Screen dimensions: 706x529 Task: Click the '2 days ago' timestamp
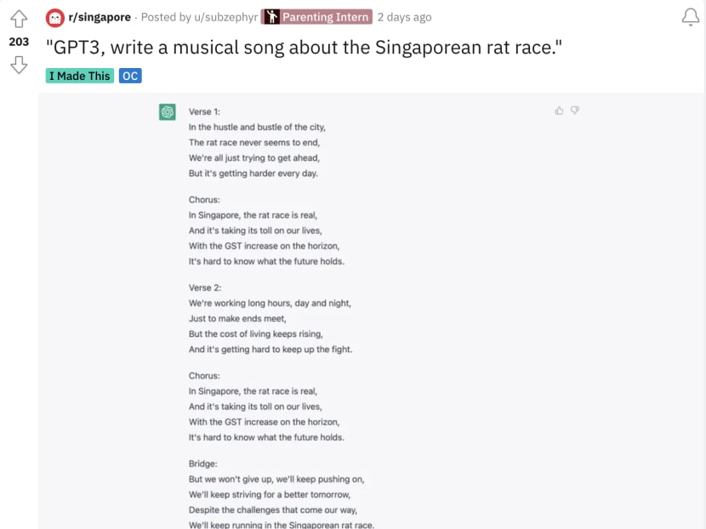pyautogui.click(x=404, y=17)
